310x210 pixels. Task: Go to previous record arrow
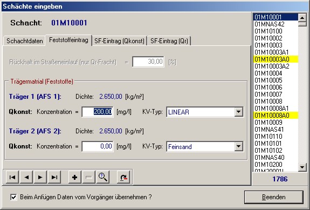[26, 177]
